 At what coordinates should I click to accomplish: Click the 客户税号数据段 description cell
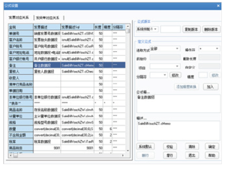click(47, 46)
